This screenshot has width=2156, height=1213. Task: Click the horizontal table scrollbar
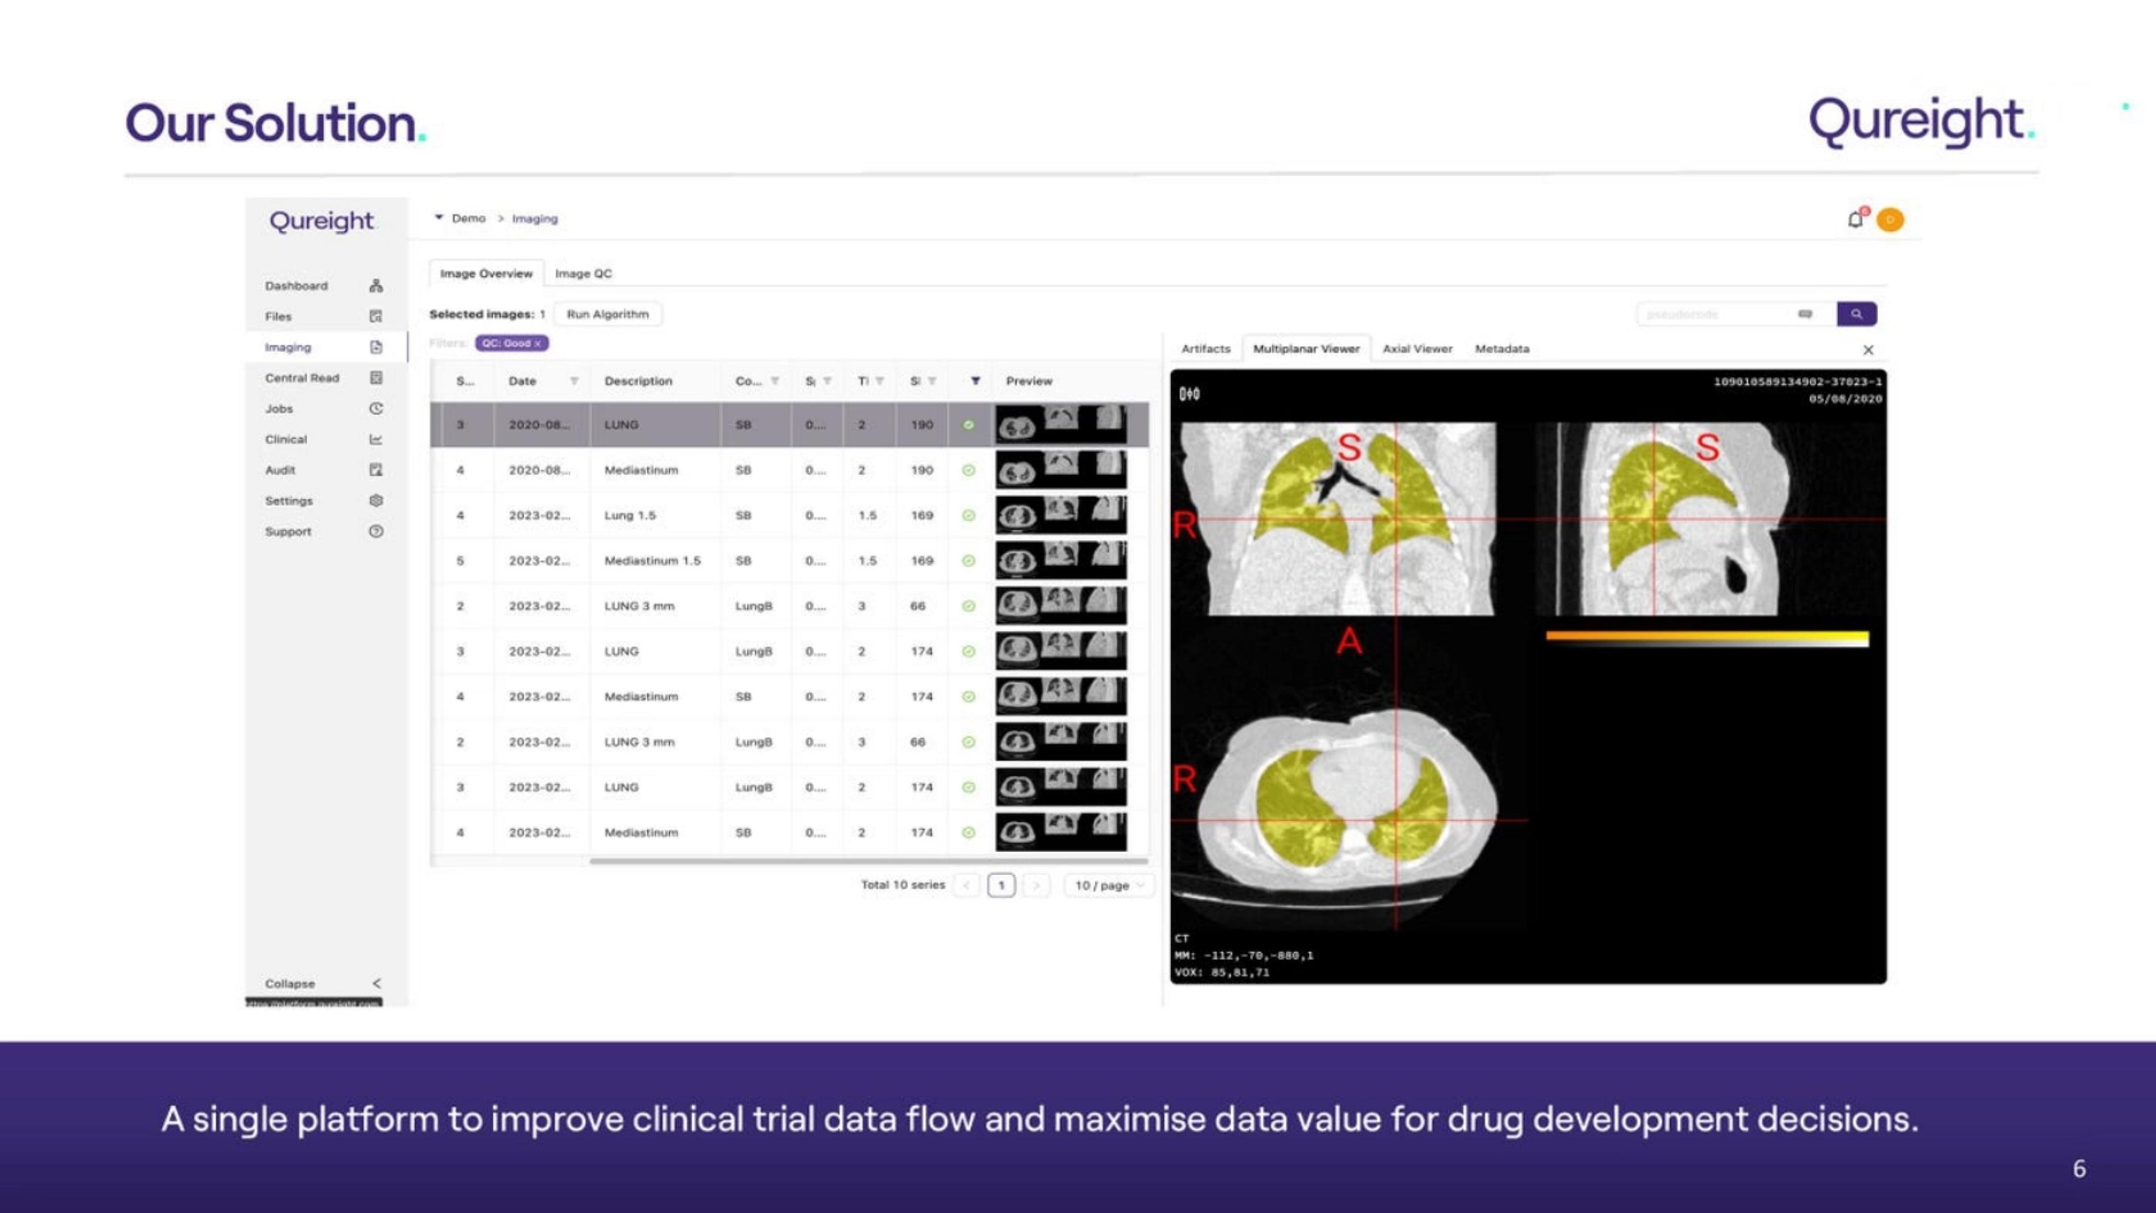click(x=868, y=860)
